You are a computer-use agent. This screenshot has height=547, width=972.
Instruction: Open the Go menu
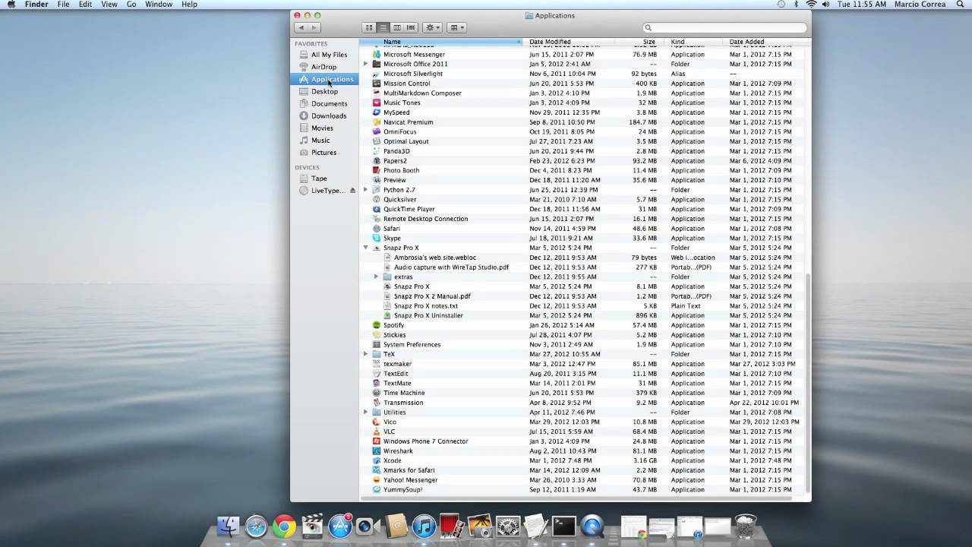(131, 5)
